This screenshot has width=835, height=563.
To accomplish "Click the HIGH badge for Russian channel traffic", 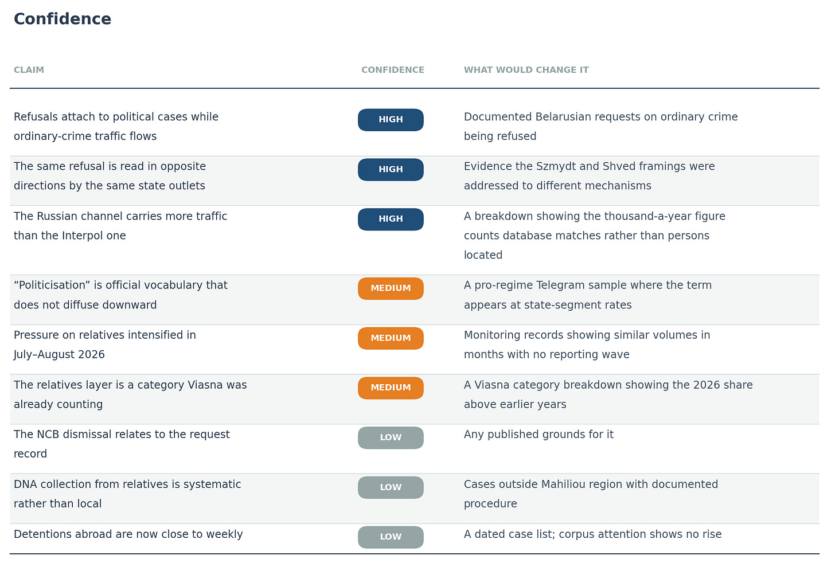I will [x=391, y=220].
